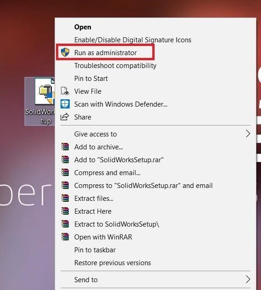Click WinRAR icon beside Extract Here
The width and height of the screenshot is (261, 290).
click(x=65, y=211)
